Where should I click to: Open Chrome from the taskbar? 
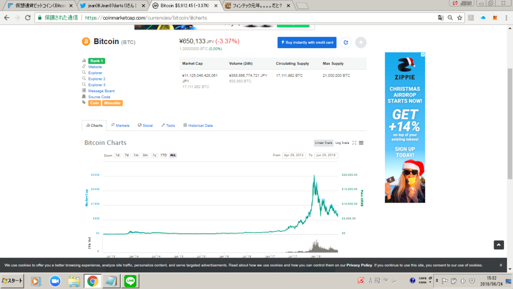[93, 281]
